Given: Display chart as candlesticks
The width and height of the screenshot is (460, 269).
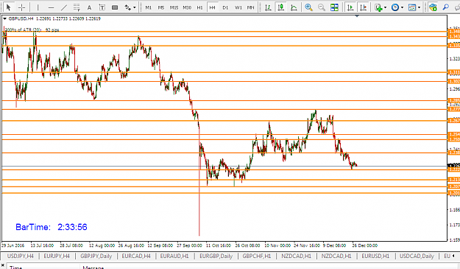Looking at the screenshot, I should 281,7.
